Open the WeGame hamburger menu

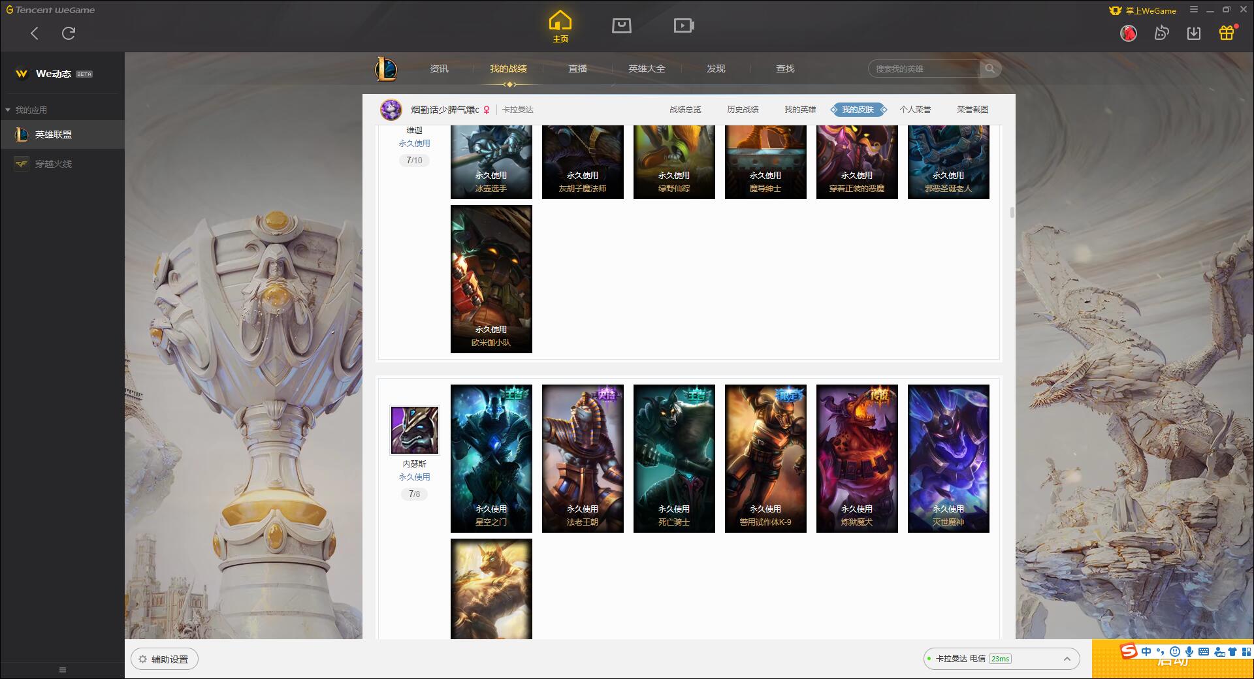1194,10
